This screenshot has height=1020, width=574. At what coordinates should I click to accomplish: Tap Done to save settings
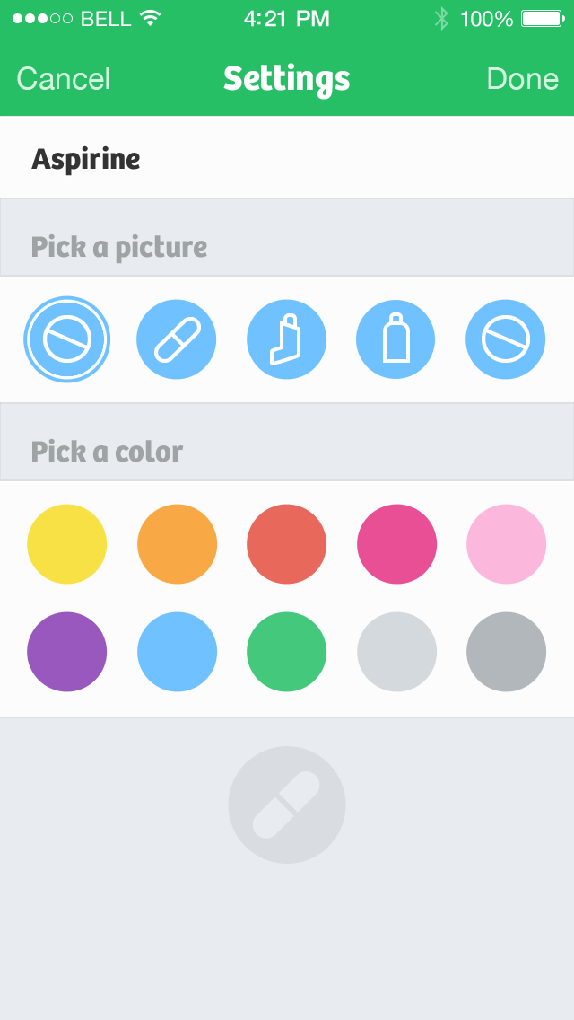pos(522,79)
